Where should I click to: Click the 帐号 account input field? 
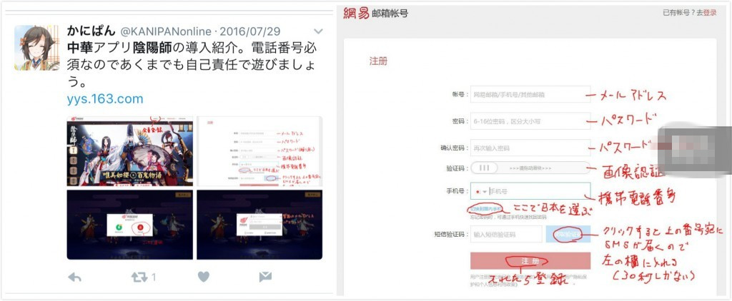pyautogui.click(x=530, y=95)
